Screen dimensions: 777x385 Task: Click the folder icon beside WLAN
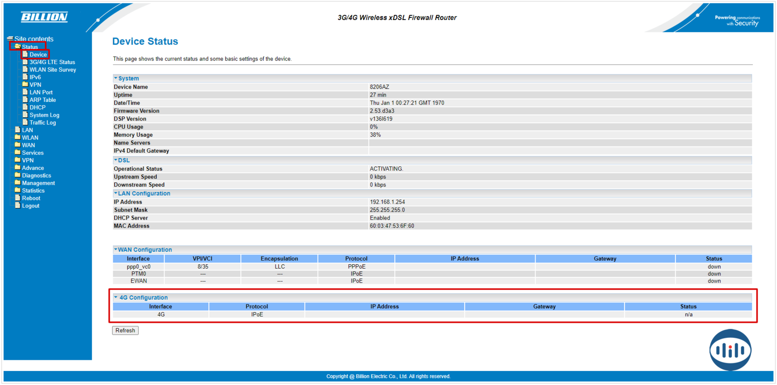(17, 138)
